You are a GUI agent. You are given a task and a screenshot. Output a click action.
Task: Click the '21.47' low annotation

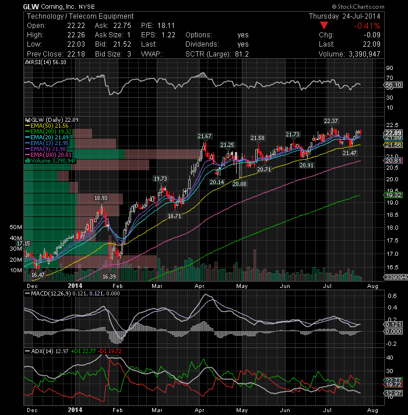350,153
